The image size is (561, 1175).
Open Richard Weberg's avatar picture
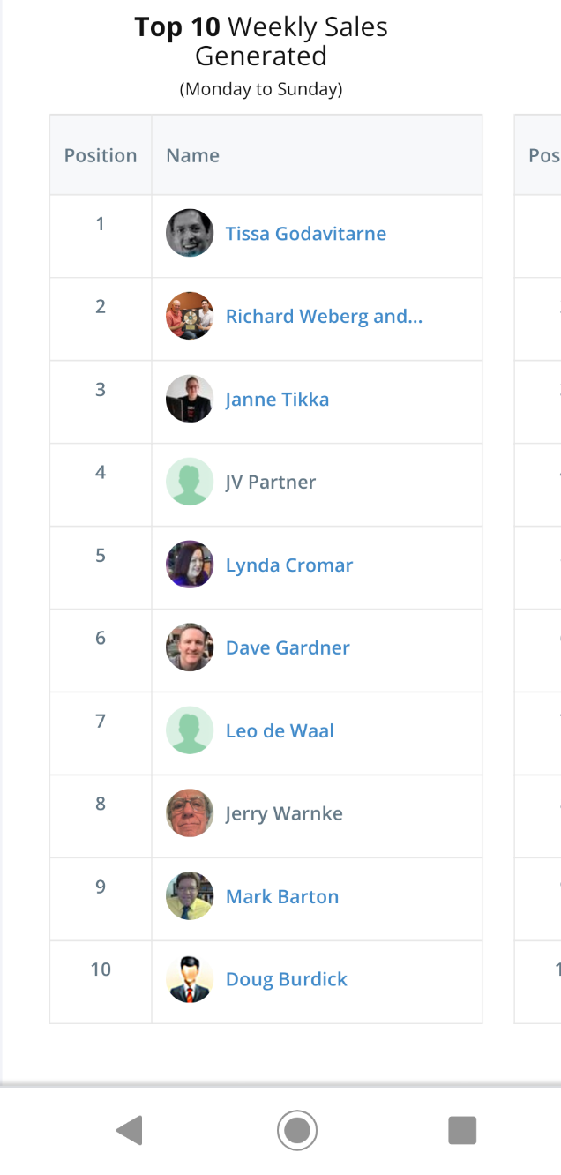(190, 316)
